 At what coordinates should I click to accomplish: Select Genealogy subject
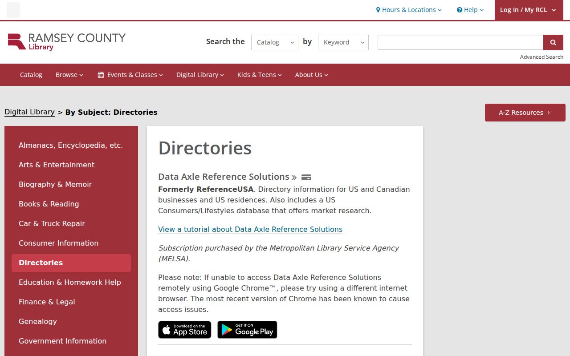tap(71, 321)
